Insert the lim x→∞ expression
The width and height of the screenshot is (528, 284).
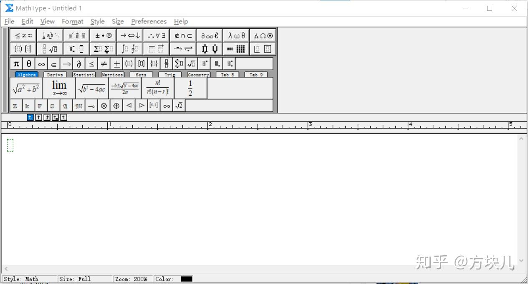[x=59, y=88]
